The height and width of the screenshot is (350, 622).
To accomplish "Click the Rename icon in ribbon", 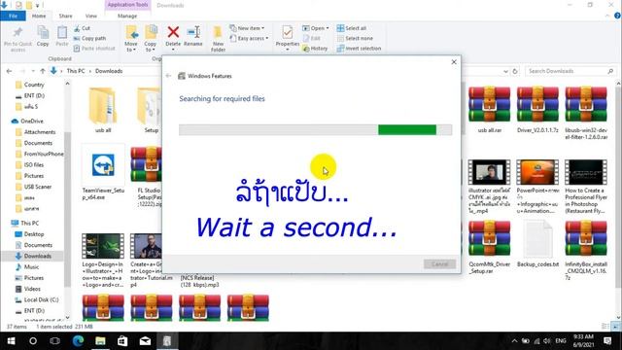I will (193, 32).
